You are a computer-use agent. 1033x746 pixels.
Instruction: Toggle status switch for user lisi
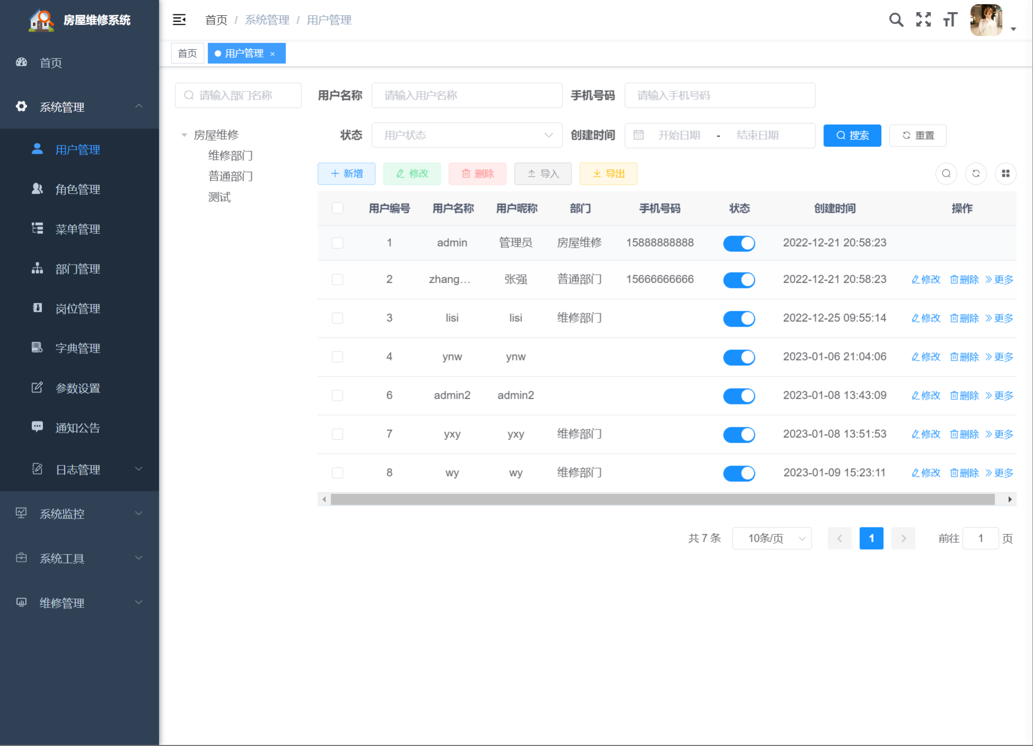(x=739, y=319)
